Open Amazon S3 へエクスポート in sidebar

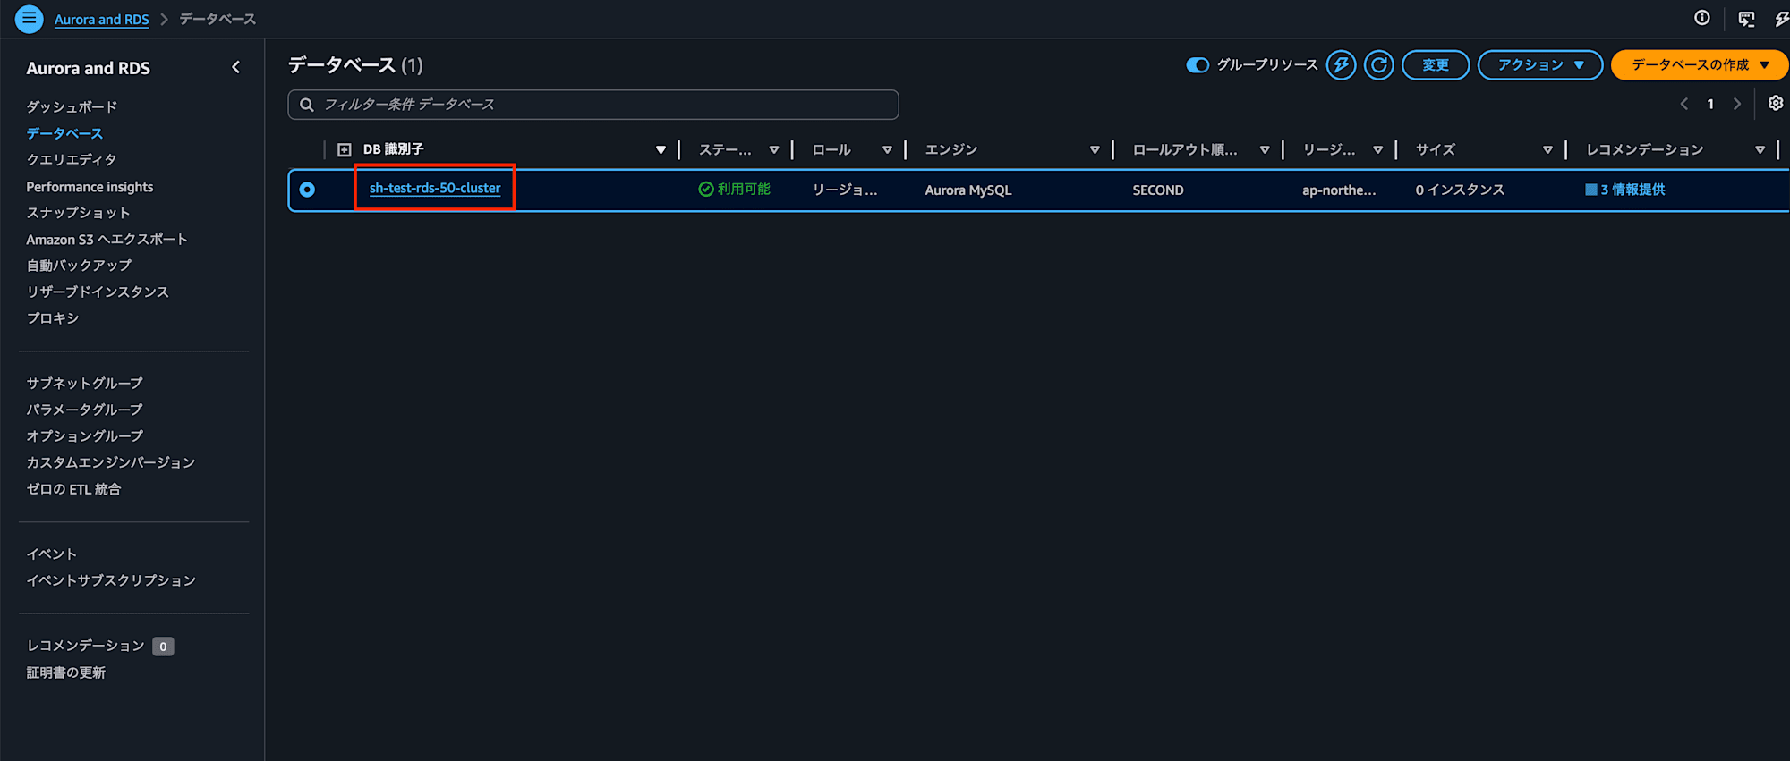[x=107, y=239]
